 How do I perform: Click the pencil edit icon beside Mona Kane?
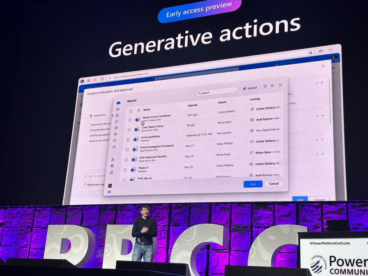[x=251, y=152]
